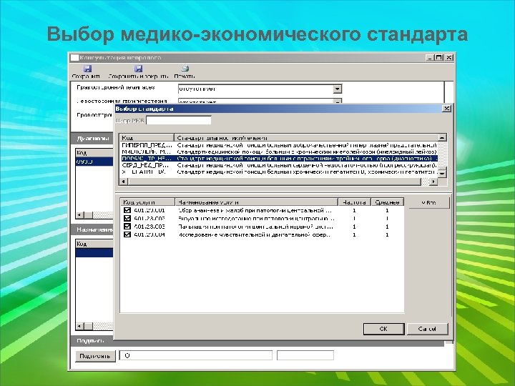Open the Левосторонняя гемиплегия dropdown arrow

[x=337, y=102]
